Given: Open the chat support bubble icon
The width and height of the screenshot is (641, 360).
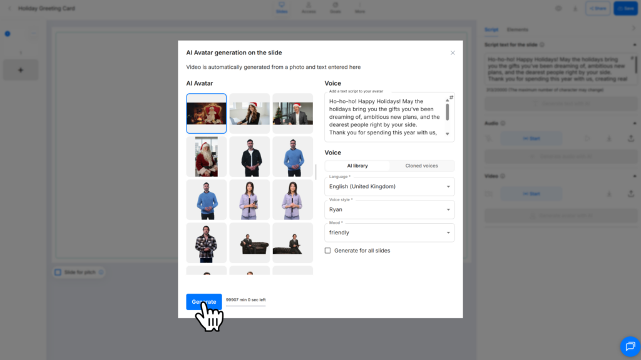Looking at the screenshot, I should coord(628,346).
